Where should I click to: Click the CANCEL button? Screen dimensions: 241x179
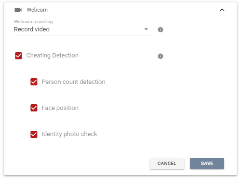pos(167,164)
